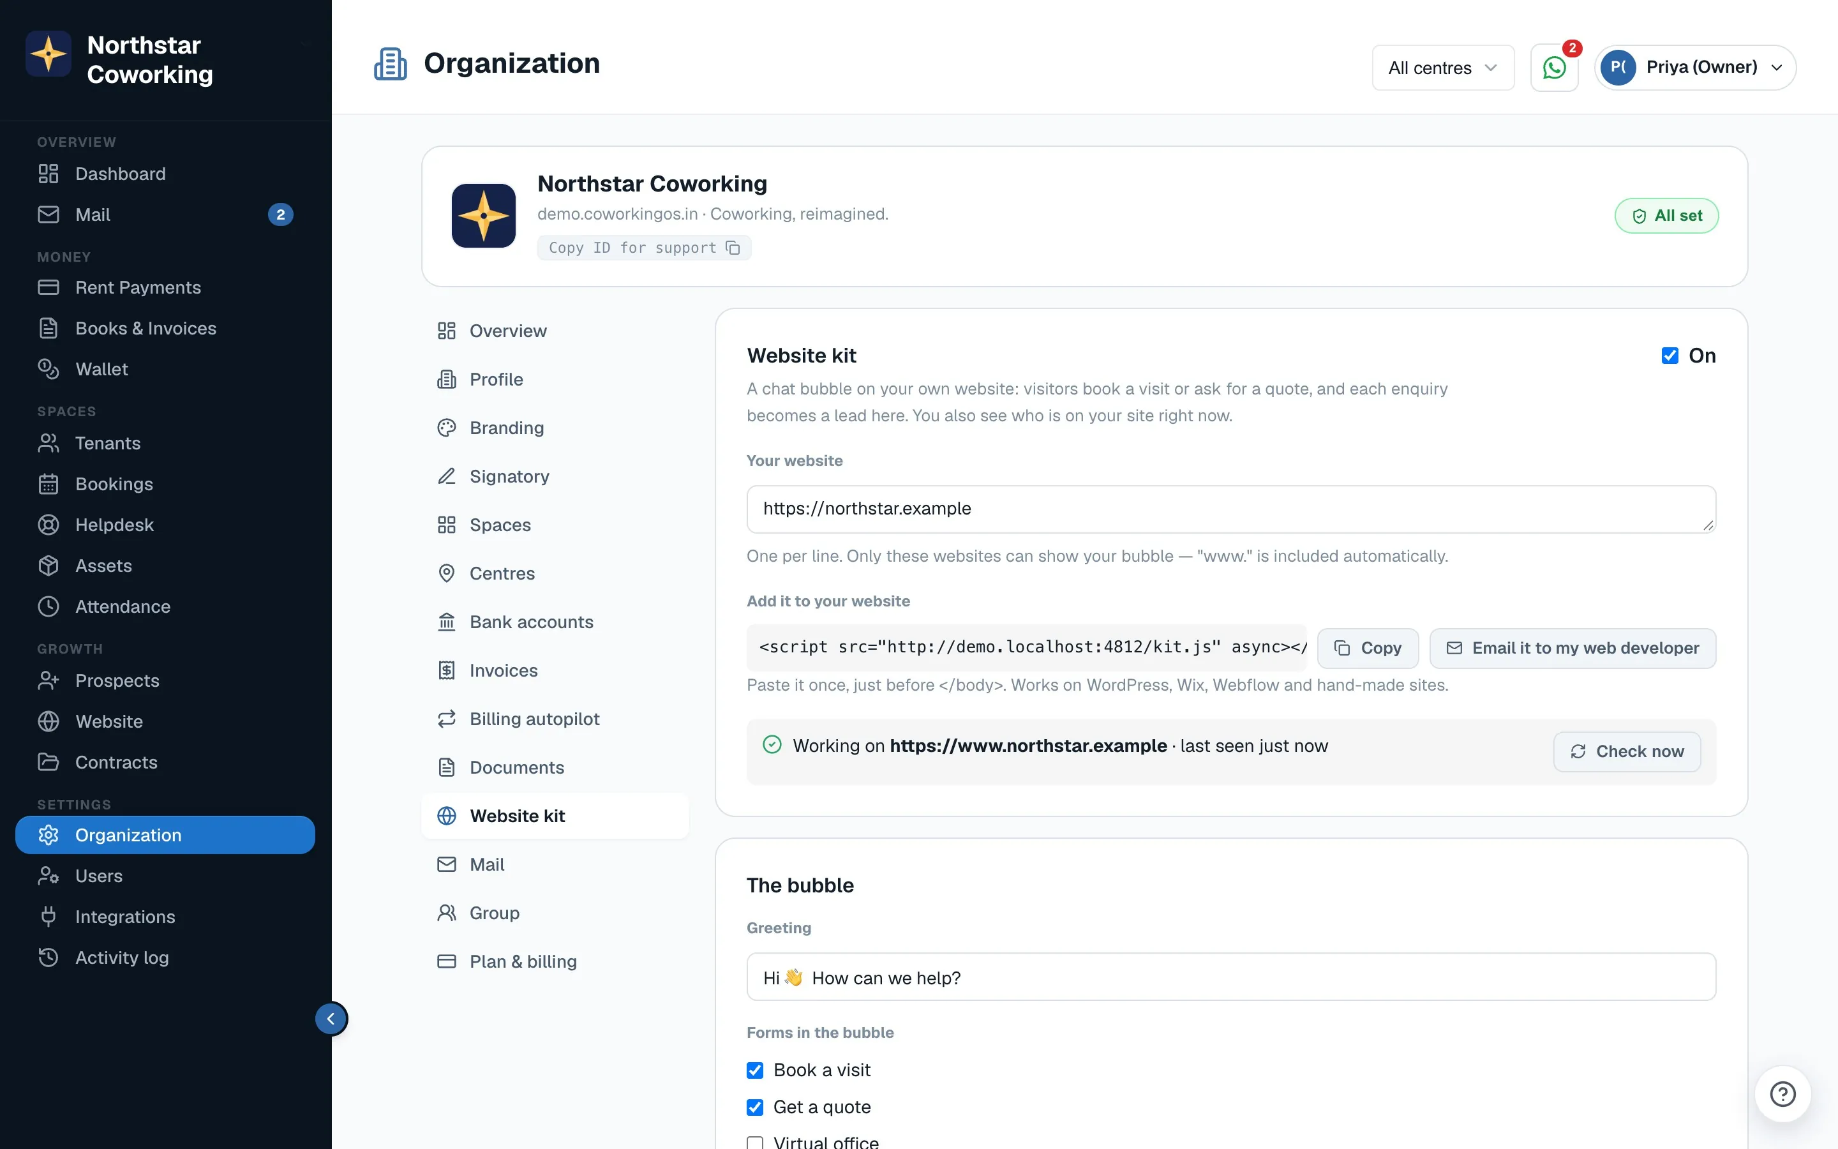1838x1149 pixels.
Task: Expand the Priya (Owner) account menu
Action: coord(1695,68)
